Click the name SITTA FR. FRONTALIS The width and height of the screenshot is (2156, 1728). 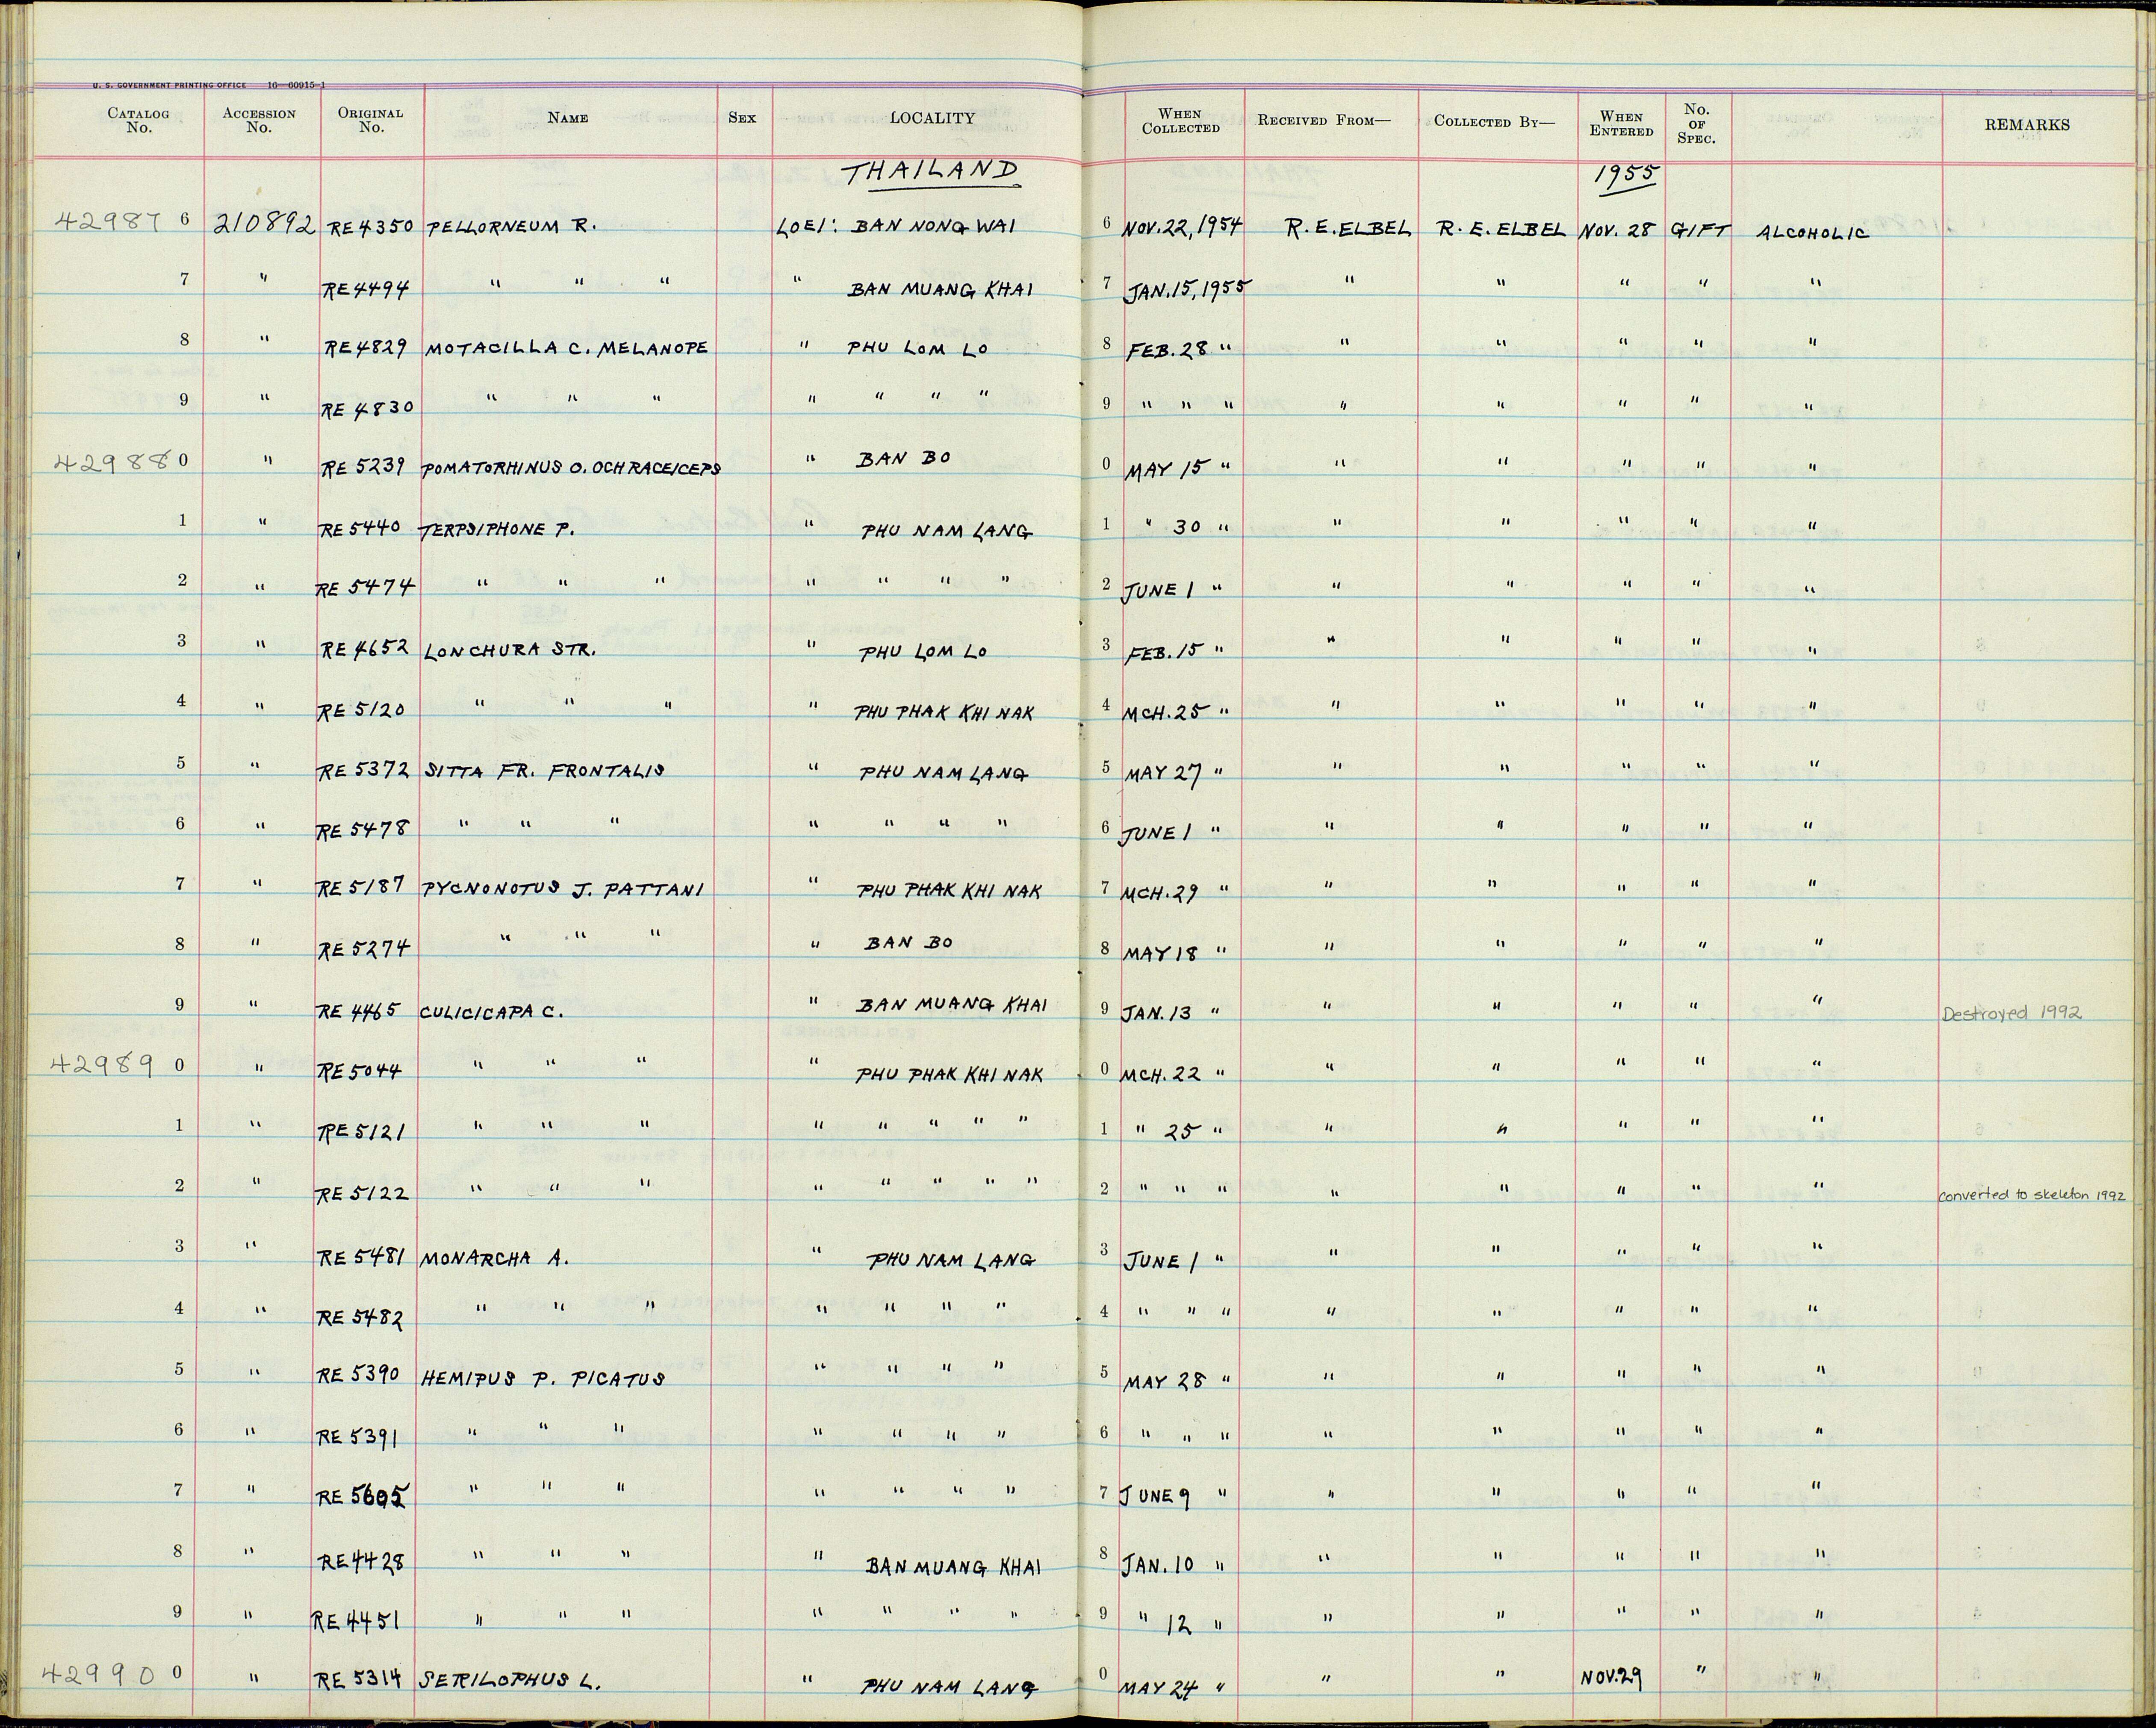546,771
